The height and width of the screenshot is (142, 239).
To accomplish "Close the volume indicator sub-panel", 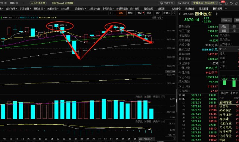I will pyautogui.click(x=163, y=97).
